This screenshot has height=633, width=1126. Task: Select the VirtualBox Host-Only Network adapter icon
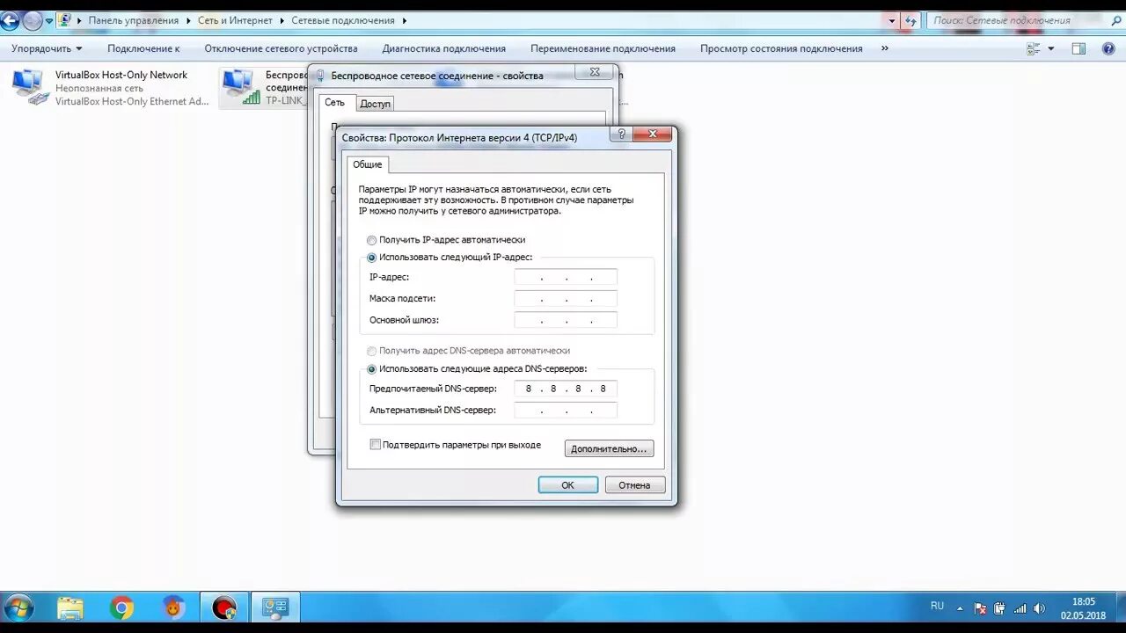coord(31,88)
